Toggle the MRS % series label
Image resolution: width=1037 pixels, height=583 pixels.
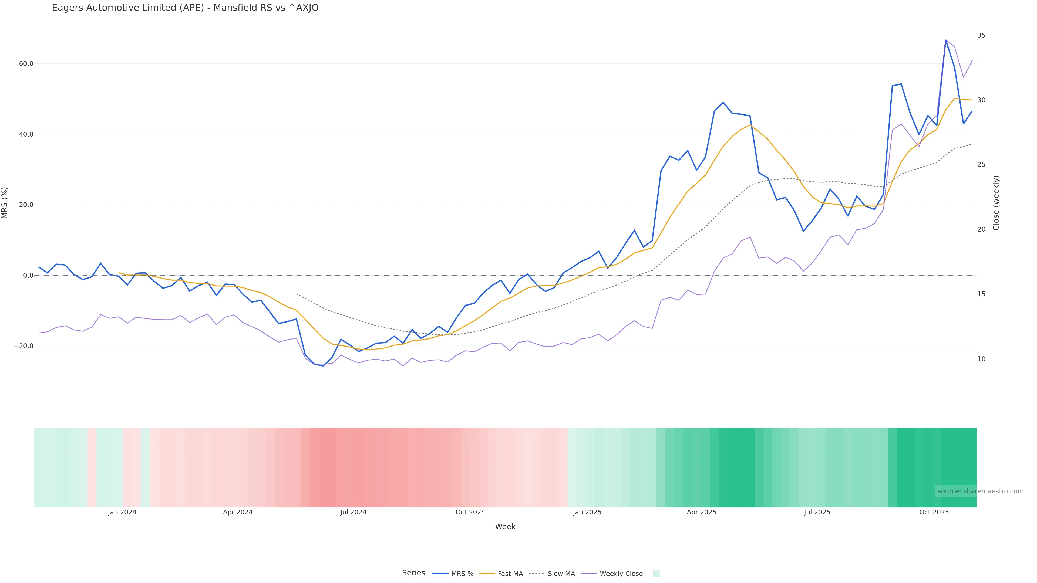[x=462, y=574]
